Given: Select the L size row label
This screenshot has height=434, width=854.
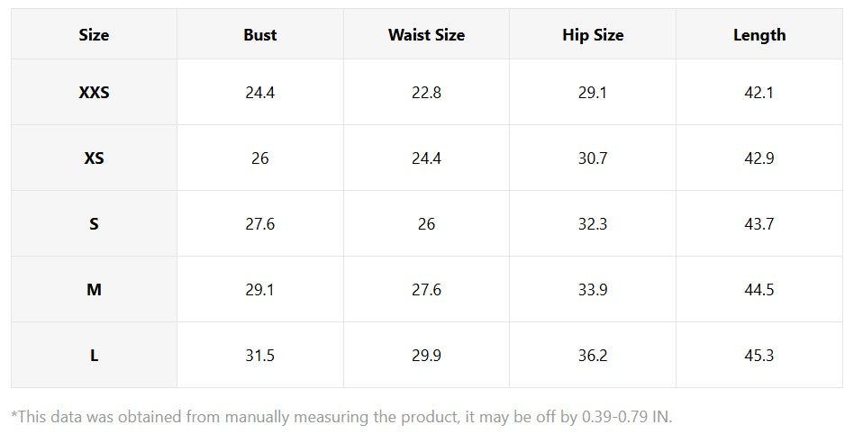Looking at the screenshot, I should (x=94, y=355).
